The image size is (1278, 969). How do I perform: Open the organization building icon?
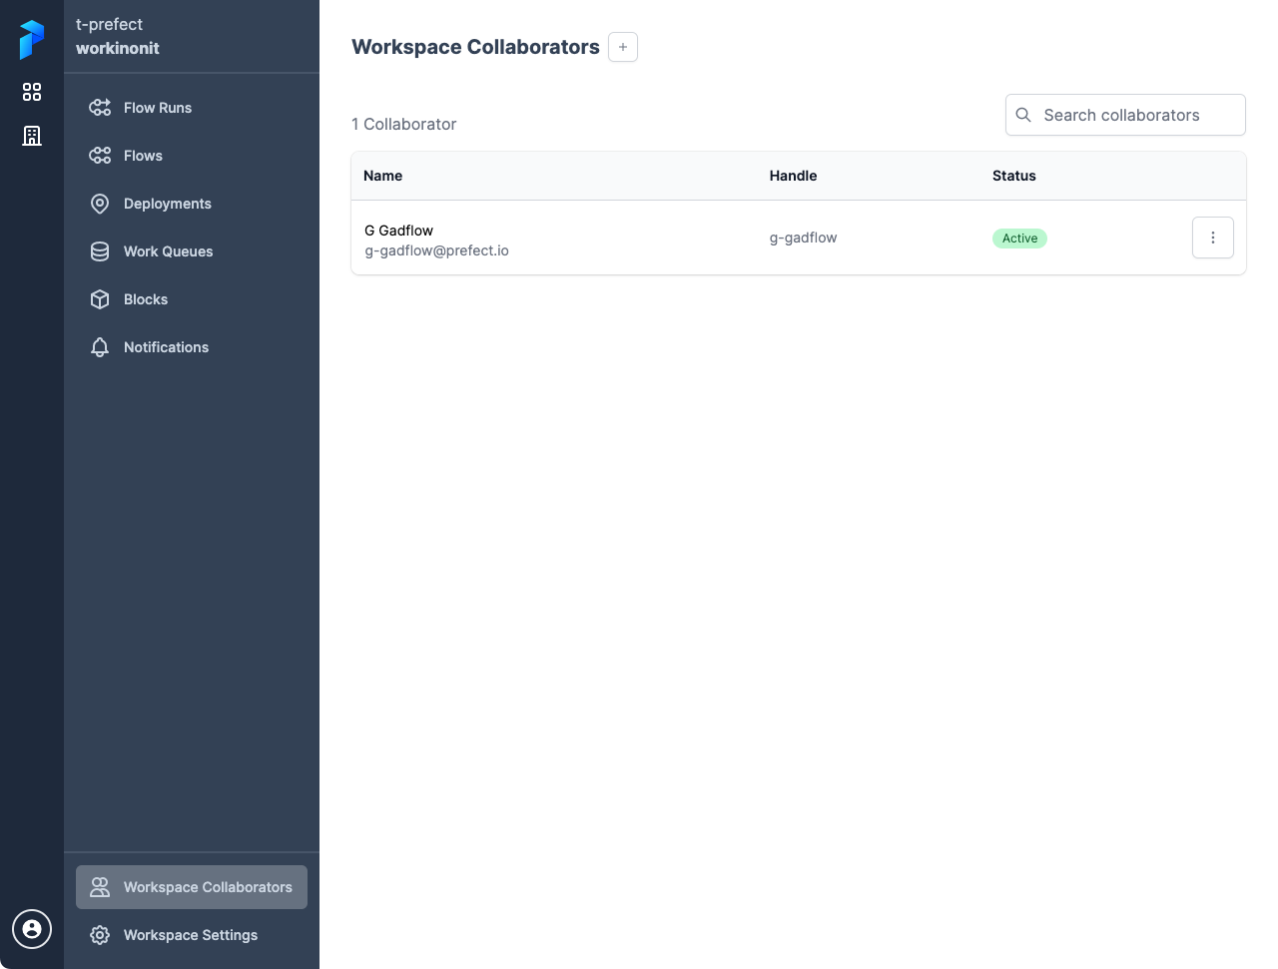pos(32,136)
